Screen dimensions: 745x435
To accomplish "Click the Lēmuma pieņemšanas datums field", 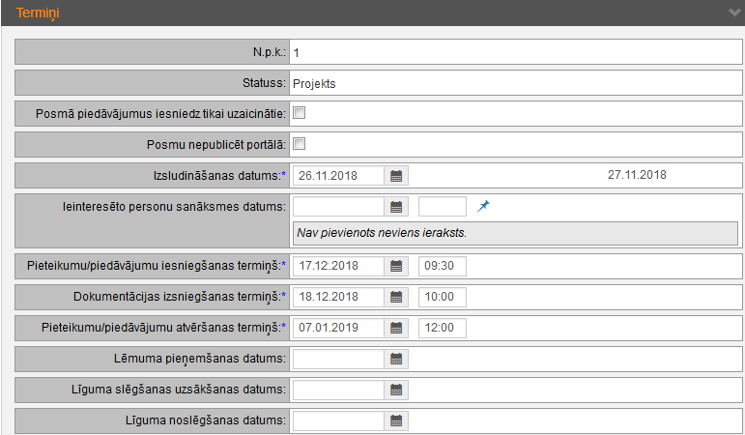I will [x=339, y=359].
